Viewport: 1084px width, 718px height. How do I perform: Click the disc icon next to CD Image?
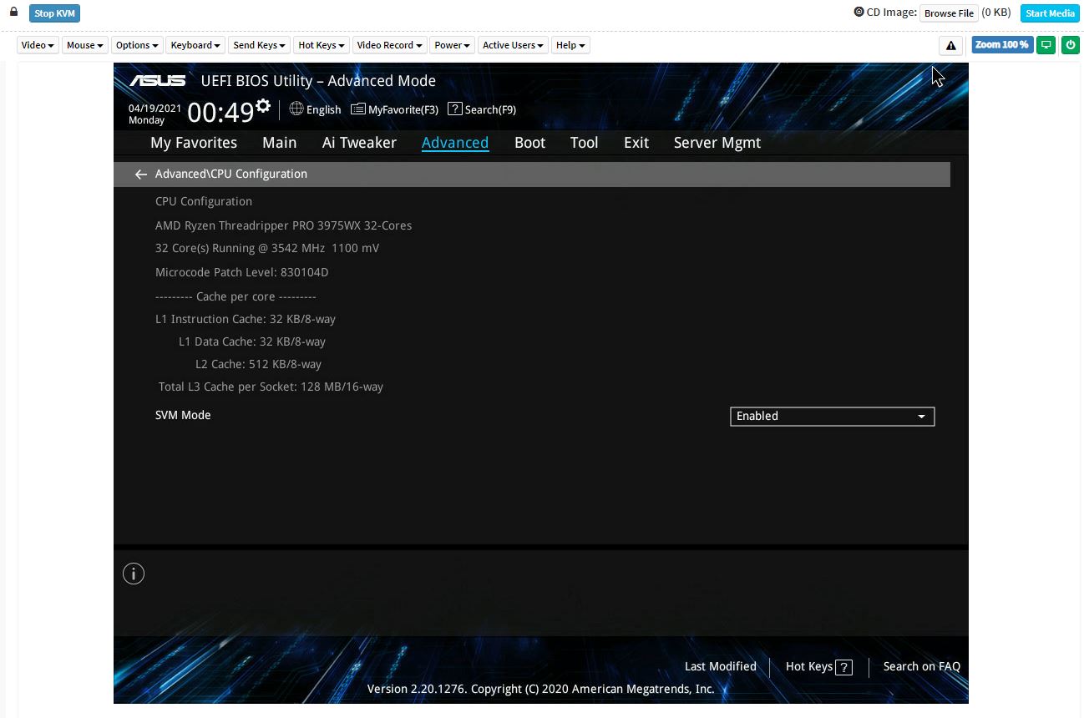click(859, 12)
